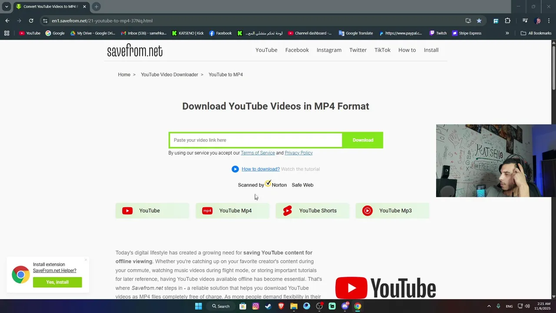This screenshot has width=556, height=313.
Task: Focus the Paste your video link field
Action: 256,140
